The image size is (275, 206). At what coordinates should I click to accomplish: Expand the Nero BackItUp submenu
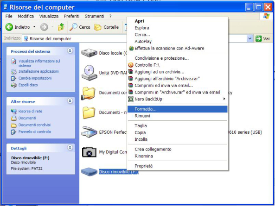tap(177, 99)
